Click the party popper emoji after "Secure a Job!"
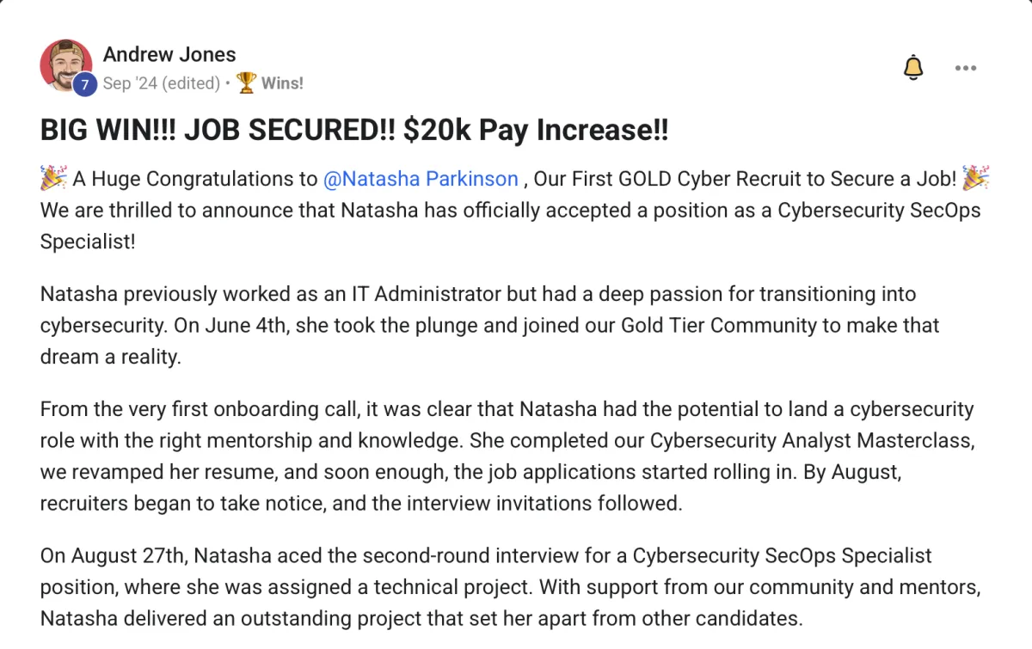 [x=976, y=179]
